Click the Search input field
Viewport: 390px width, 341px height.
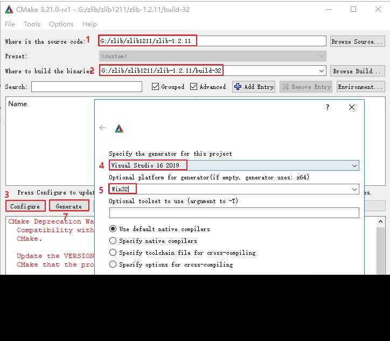click(x=87, y=87)
